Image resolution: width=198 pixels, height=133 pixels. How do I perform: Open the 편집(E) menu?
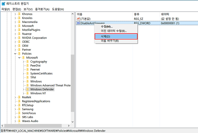pos(17,9)
